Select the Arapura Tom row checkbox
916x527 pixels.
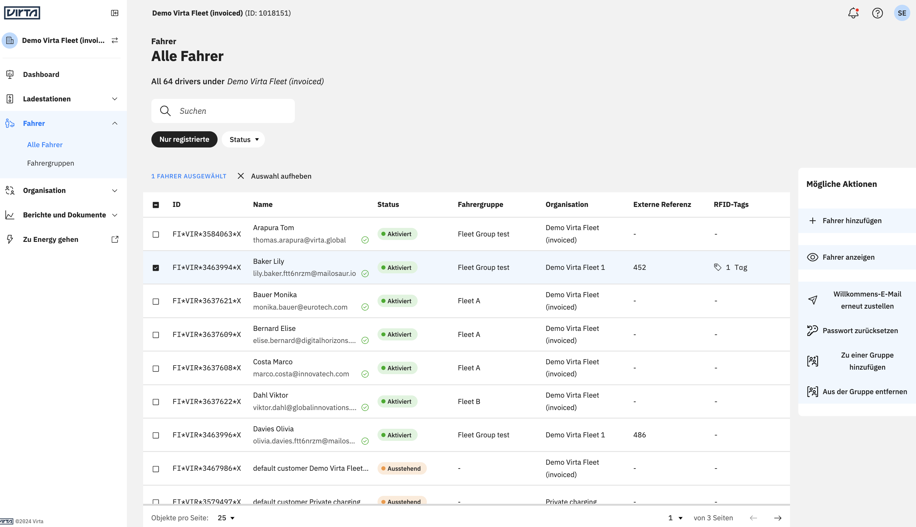156,235
